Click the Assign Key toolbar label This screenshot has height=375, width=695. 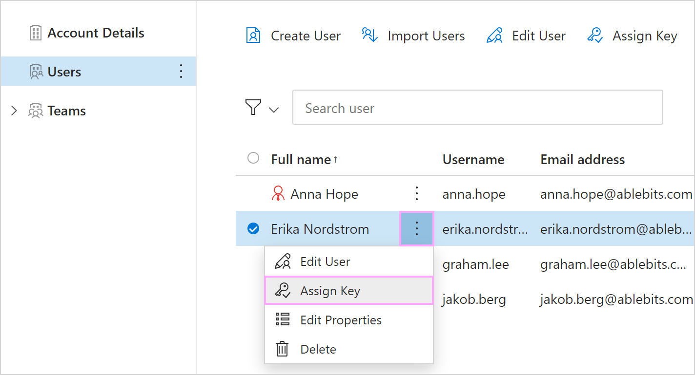coord(645,36)
